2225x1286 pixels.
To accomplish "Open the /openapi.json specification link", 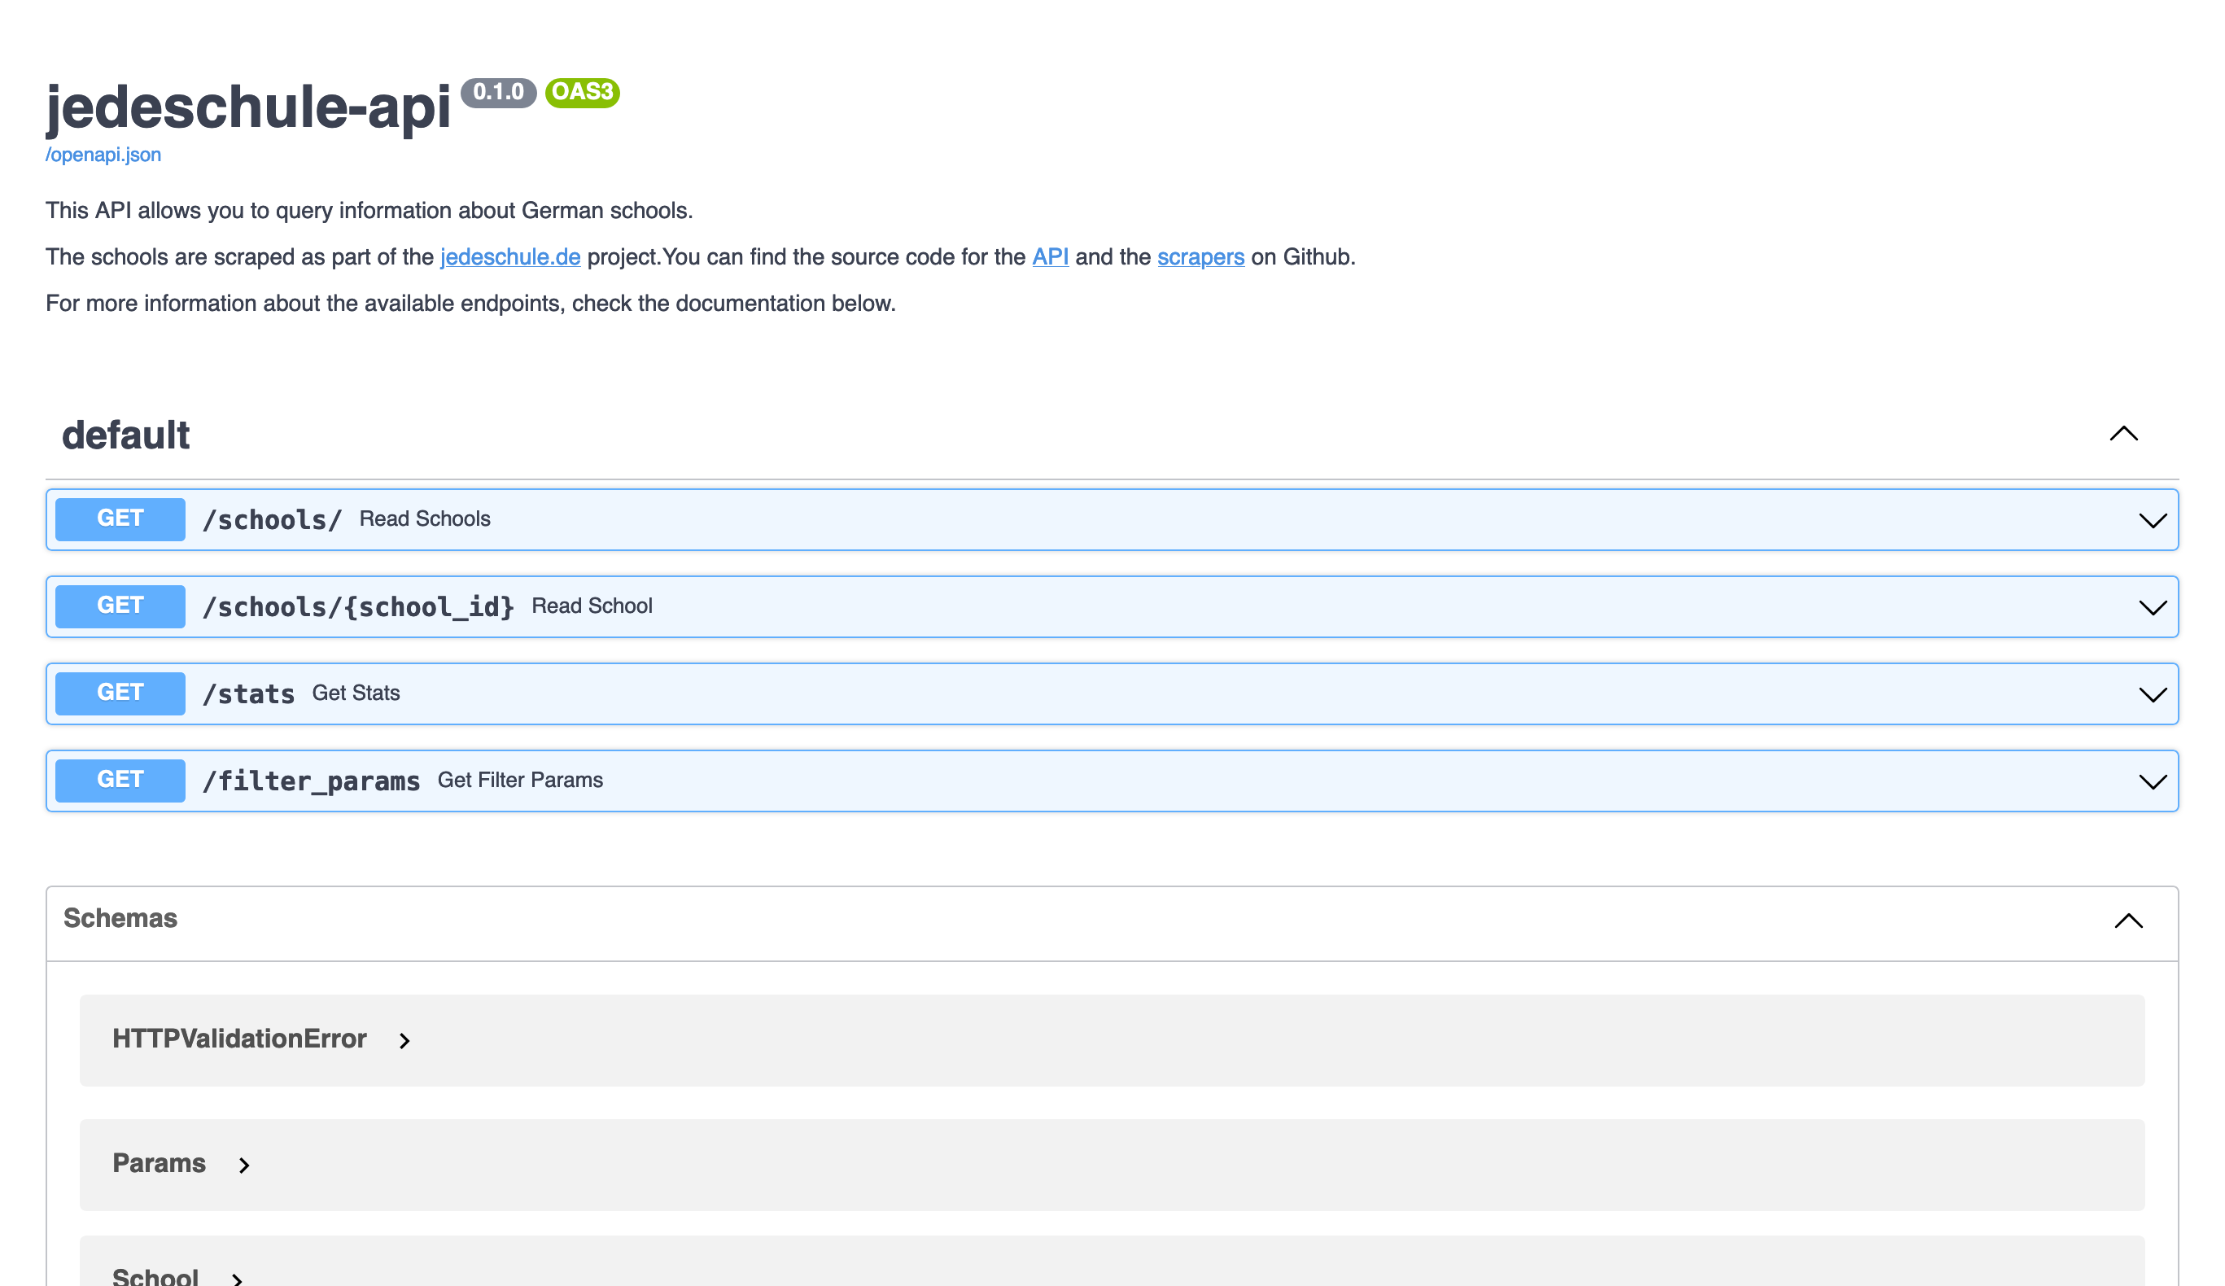I will [103, 154].
